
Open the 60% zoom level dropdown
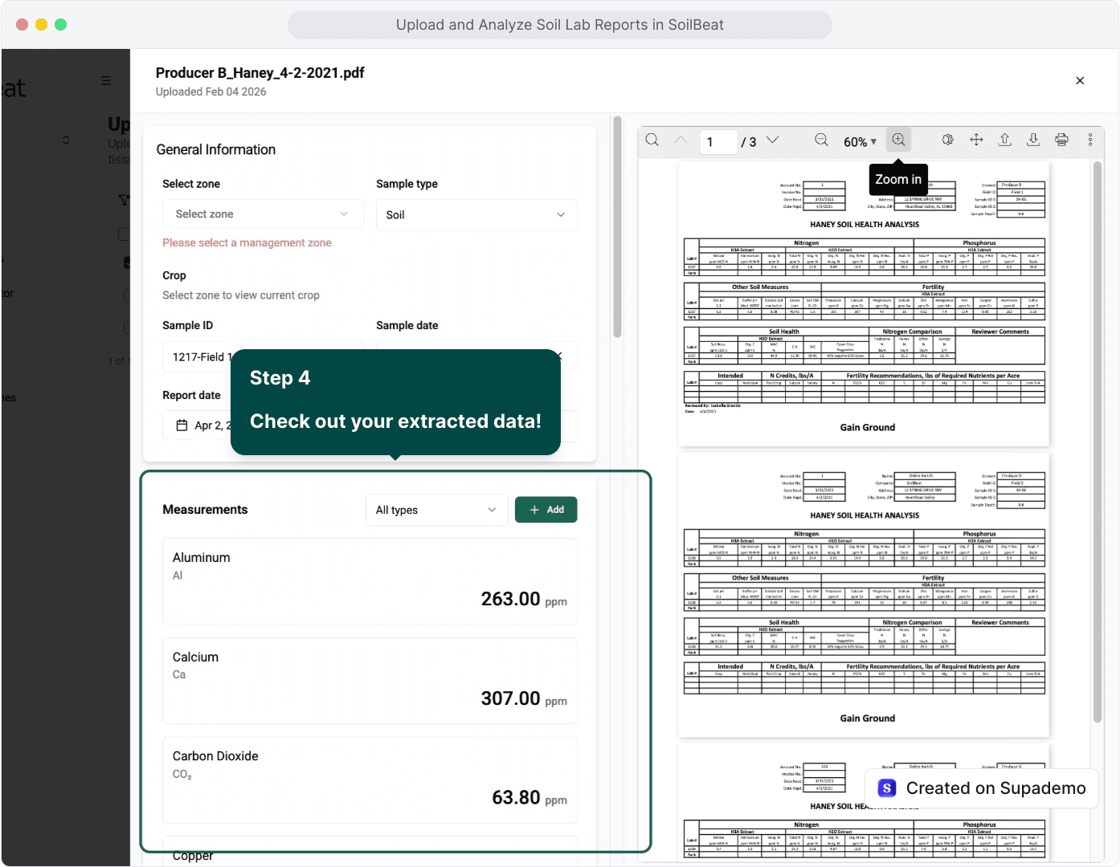860,142
